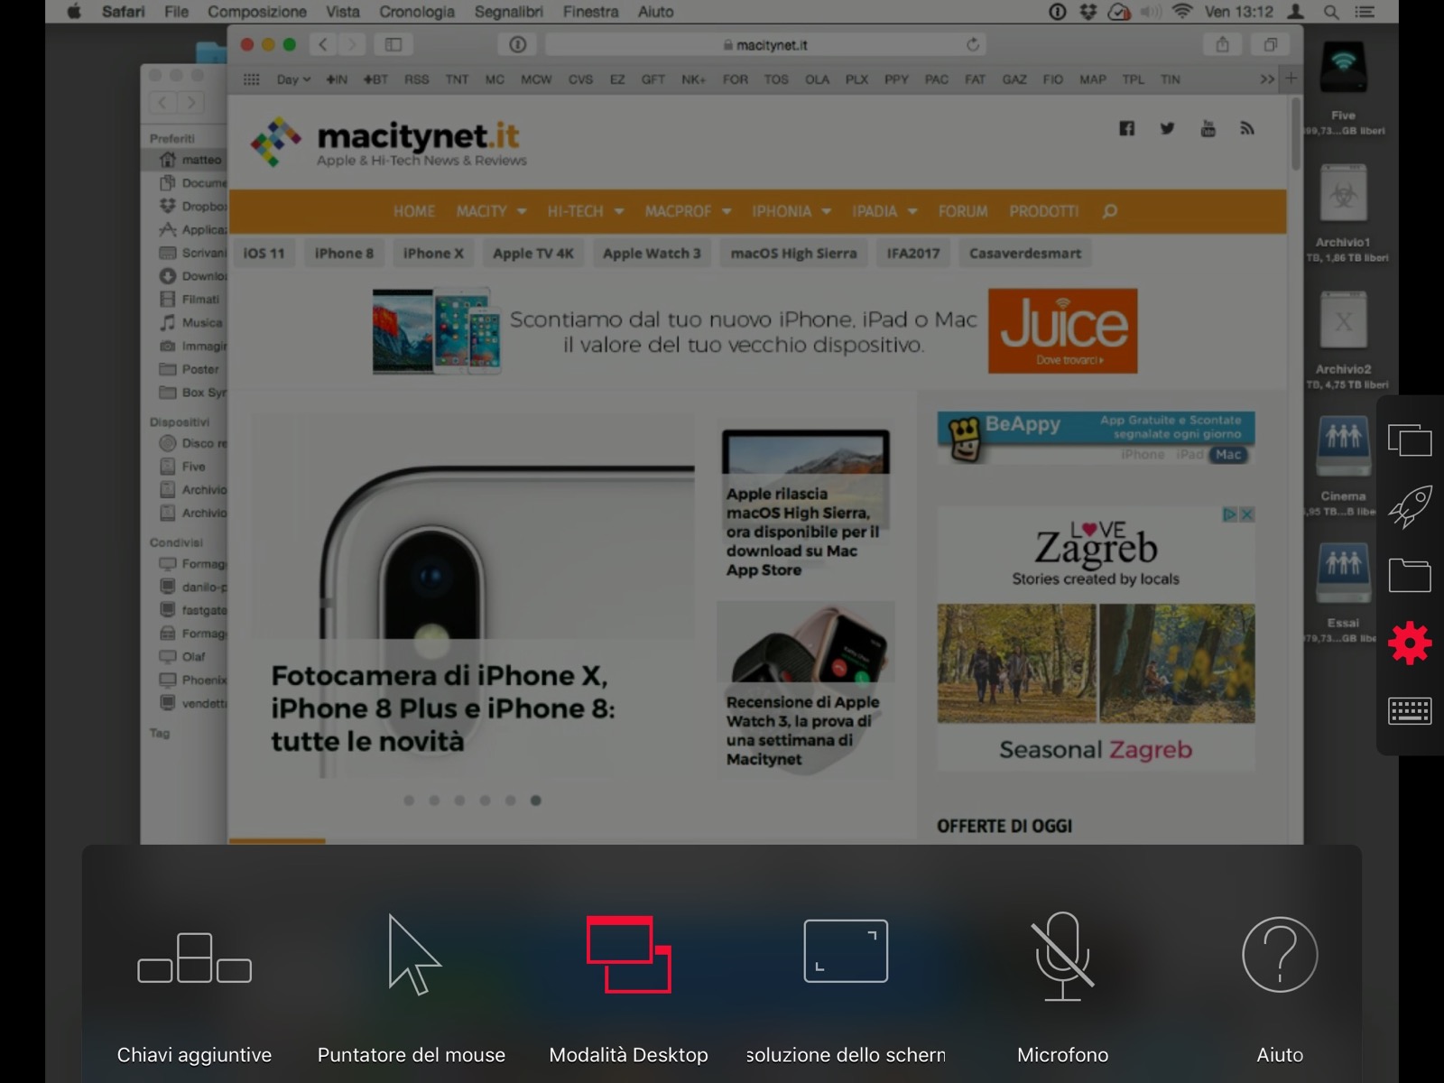Screen dimensions: 1444x1083
Task: Click the Juice banner advertisement
Action: coord(755,331)
